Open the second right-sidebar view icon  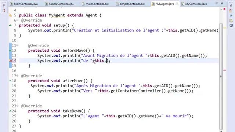[231, 10]
